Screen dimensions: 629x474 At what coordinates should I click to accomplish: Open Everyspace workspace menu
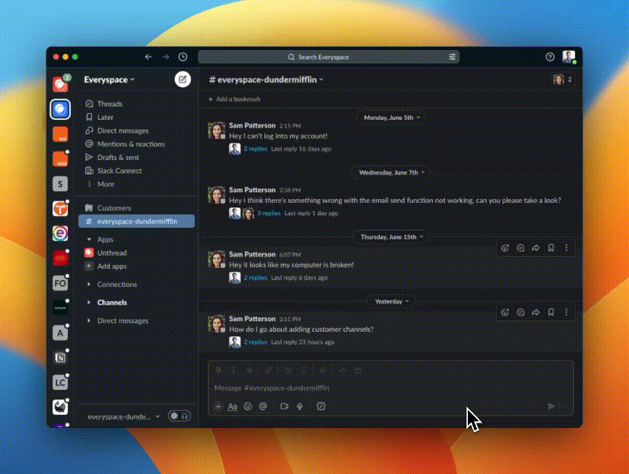[x=109, y=80]
